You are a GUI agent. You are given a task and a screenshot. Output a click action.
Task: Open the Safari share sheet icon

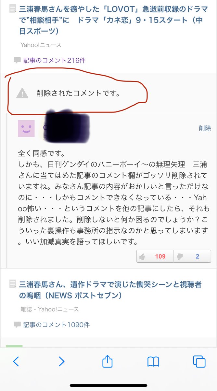pos(107,360)
